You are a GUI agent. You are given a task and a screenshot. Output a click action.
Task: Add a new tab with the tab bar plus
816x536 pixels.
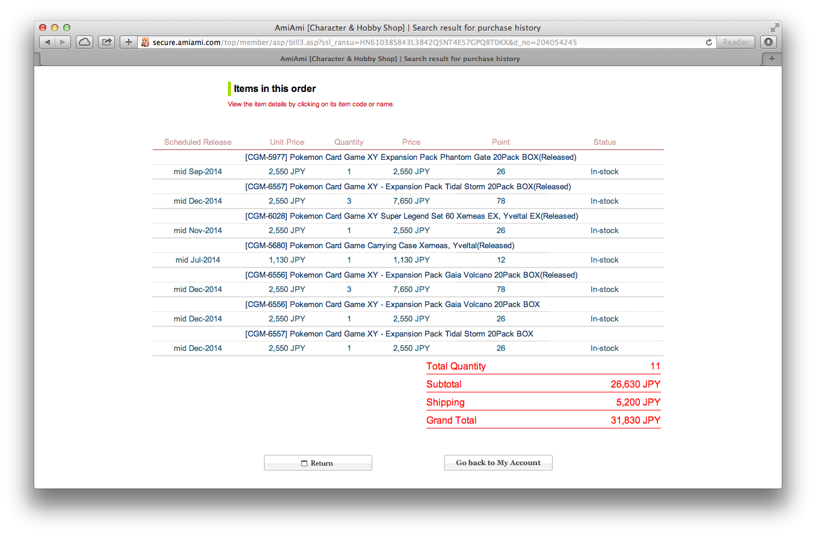[x=772, y=59]
